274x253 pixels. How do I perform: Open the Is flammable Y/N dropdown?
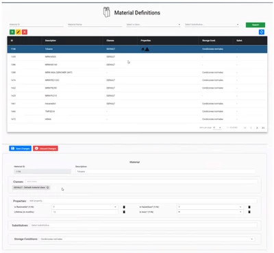pos(85,207)
